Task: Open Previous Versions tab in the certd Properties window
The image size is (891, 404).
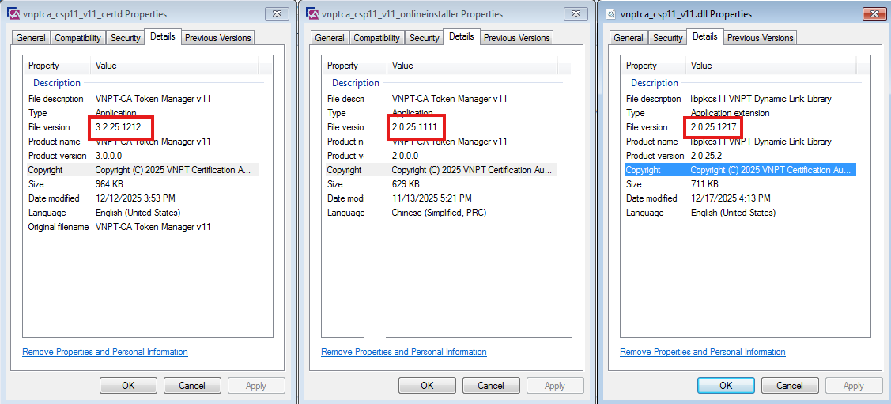Action: [218, 37]
